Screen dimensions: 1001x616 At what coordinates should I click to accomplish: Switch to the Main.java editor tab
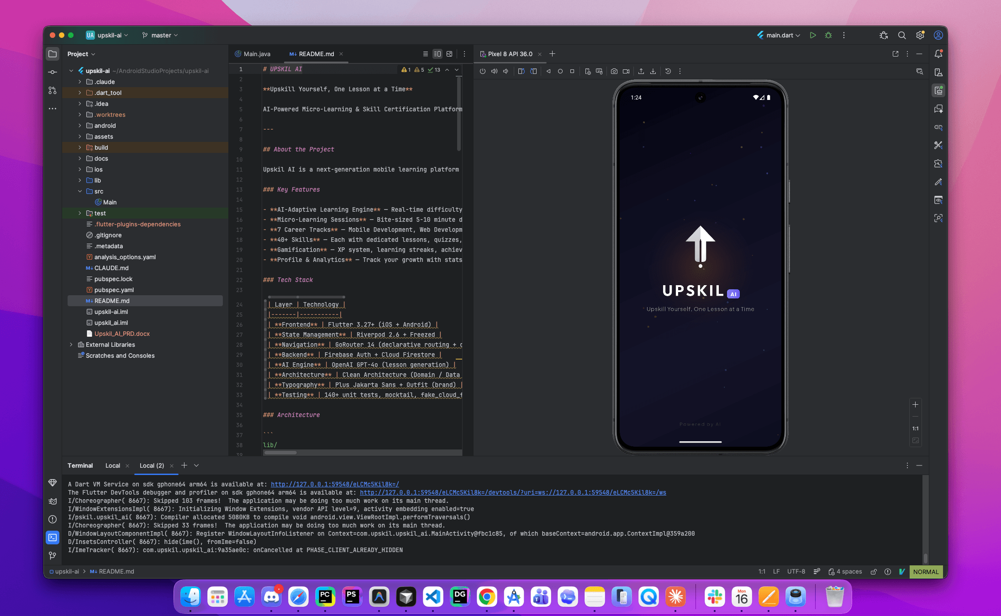click(x=257, y=54)
